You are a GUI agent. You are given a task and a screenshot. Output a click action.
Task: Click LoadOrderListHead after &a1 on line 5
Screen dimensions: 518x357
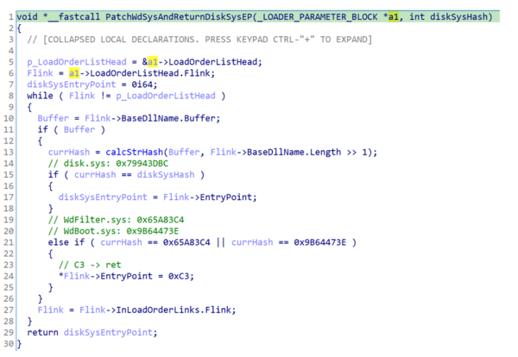point(212,62)
